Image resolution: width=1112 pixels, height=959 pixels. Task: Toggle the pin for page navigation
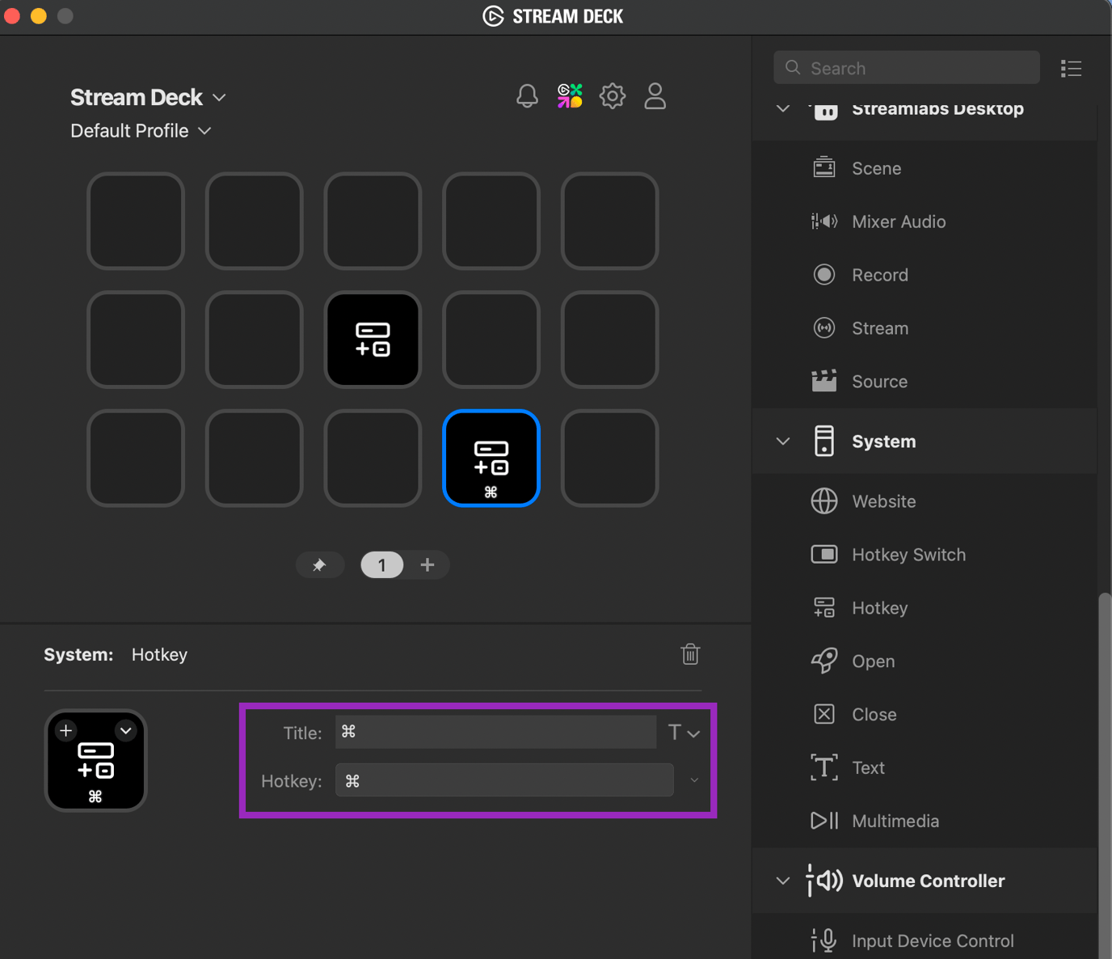click(x=319, y=564)
